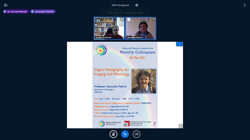Image resolution: width=250 pixels, height=140 pixels.
Task: Make the presentation fullscreen
Action: [x=181, y=126]
